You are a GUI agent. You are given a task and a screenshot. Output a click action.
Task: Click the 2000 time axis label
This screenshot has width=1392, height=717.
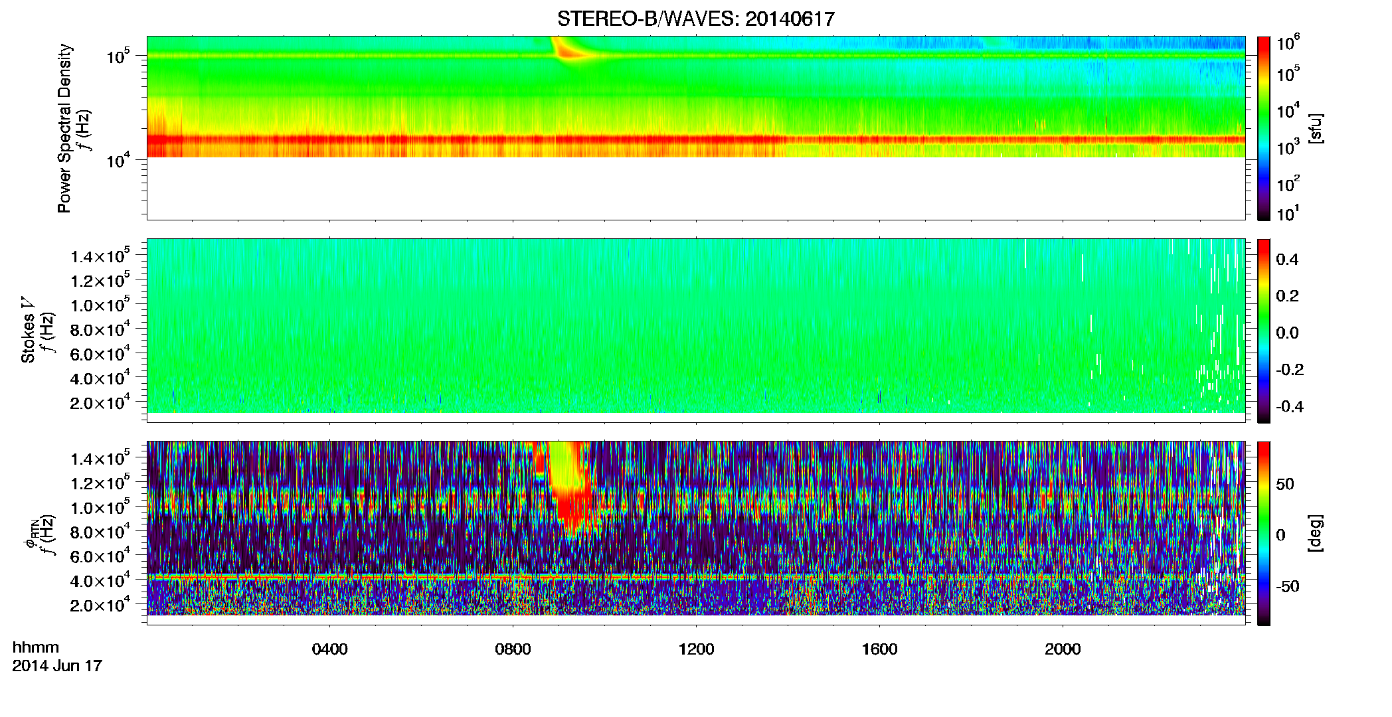pos(1063,649)
